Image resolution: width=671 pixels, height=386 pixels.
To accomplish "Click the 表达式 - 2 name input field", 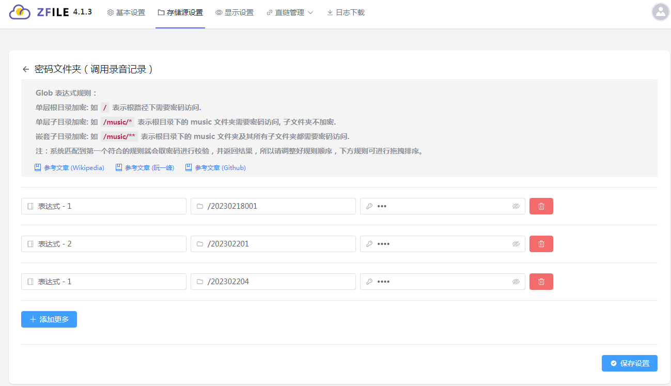I will (103, 243).
